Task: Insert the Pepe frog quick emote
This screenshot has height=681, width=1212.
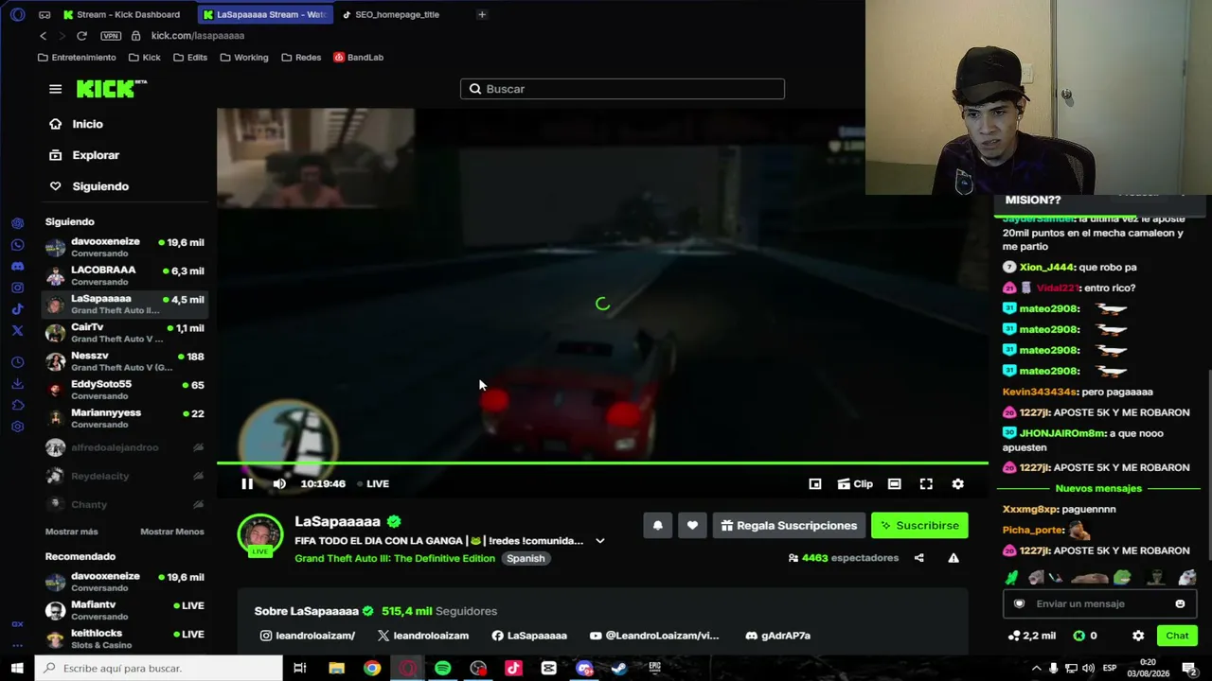Action: (x=1122, y=577)
